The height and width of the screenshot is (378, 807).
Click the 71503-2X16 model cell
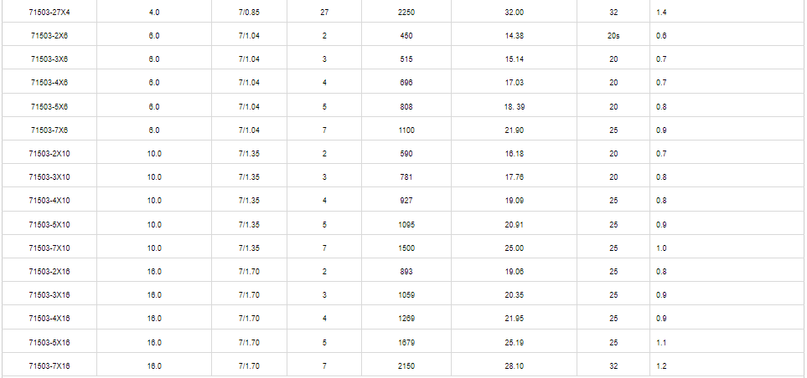click(49, 272)
